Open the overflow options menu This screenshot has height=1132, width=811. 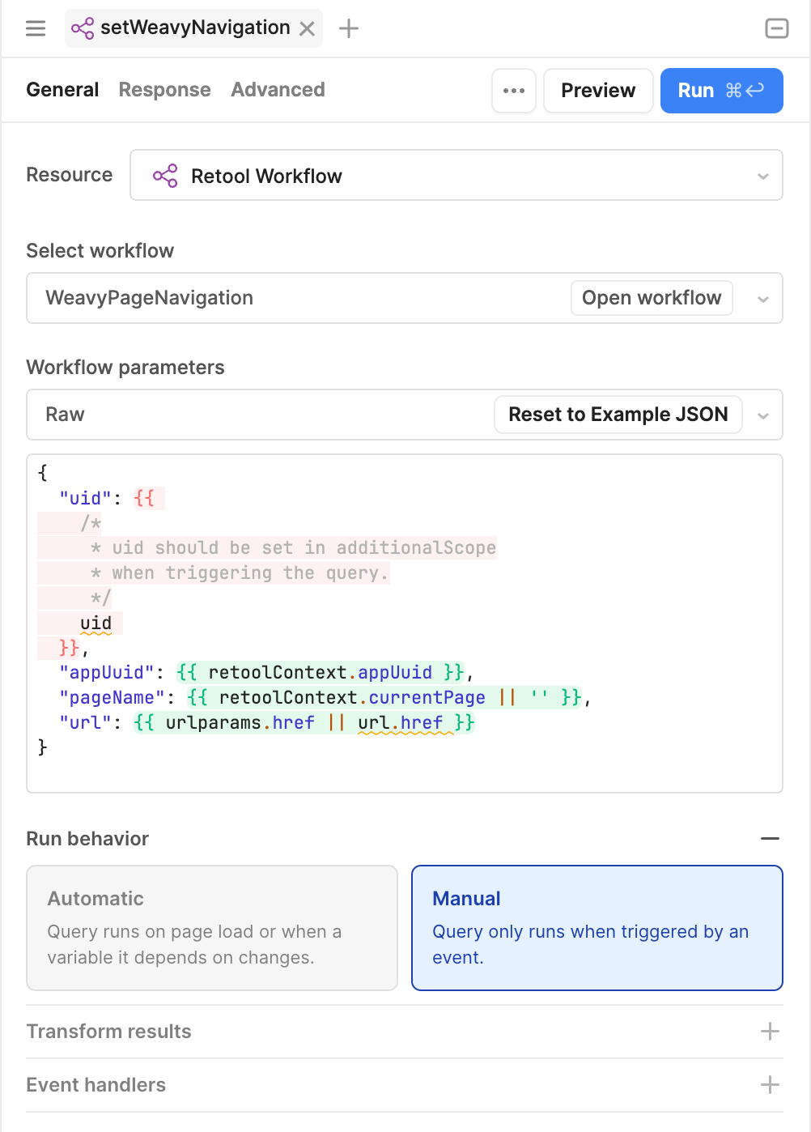point(514,91)
